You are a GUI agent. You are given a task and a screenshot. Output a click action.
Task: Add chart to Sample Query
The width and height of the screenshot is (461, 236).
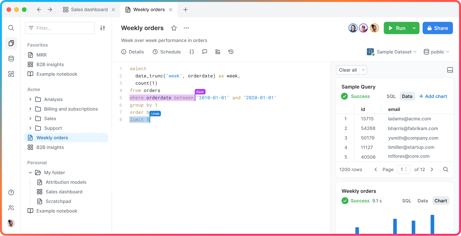[433, 96]
